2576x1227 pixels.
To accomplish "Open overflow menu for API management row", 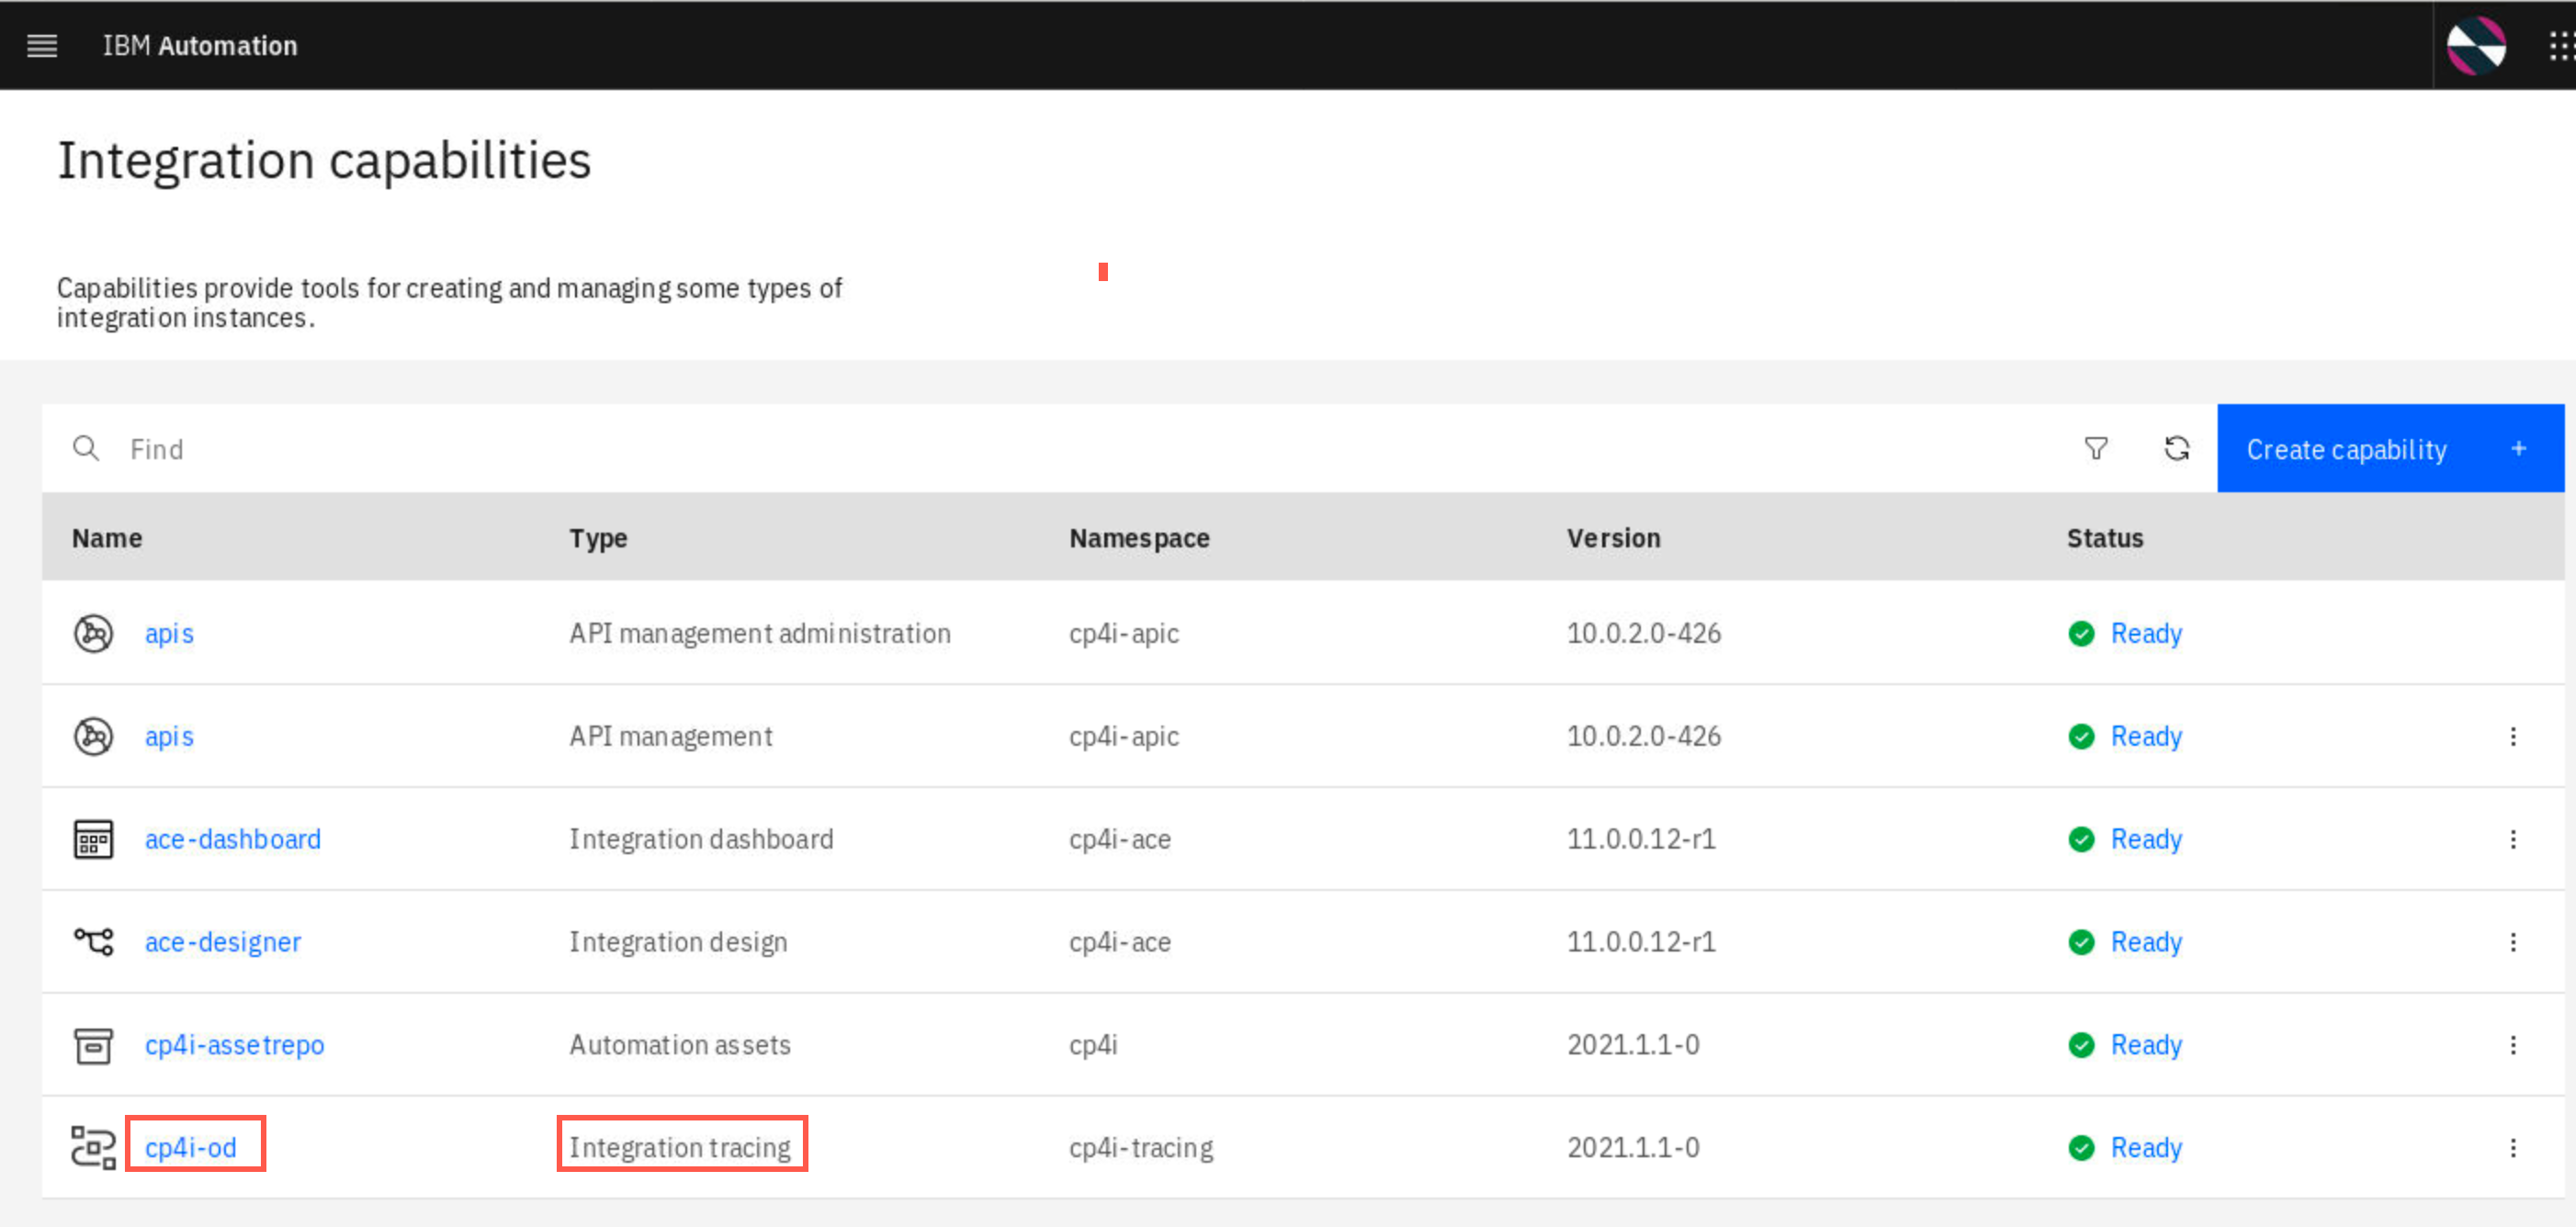I will tap(2513, 736).
